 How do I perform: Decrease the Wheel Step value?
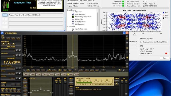[17, 78]
